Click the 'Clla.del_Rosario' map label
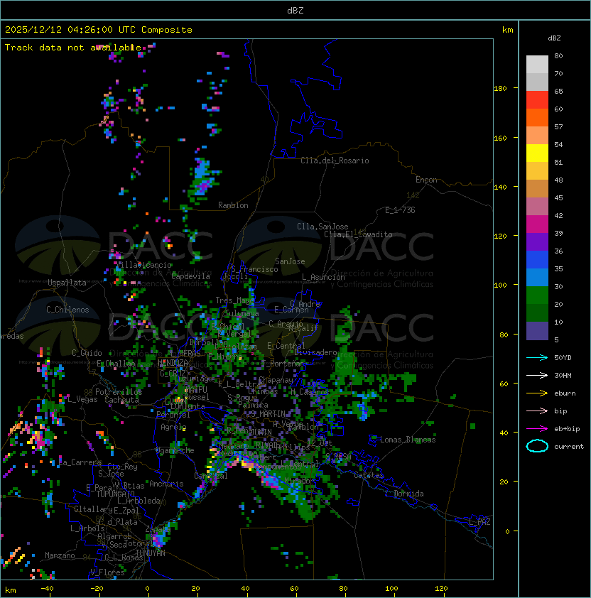This screenshot has width=591, height=598. pyautogui.click(x=335, y=161)
